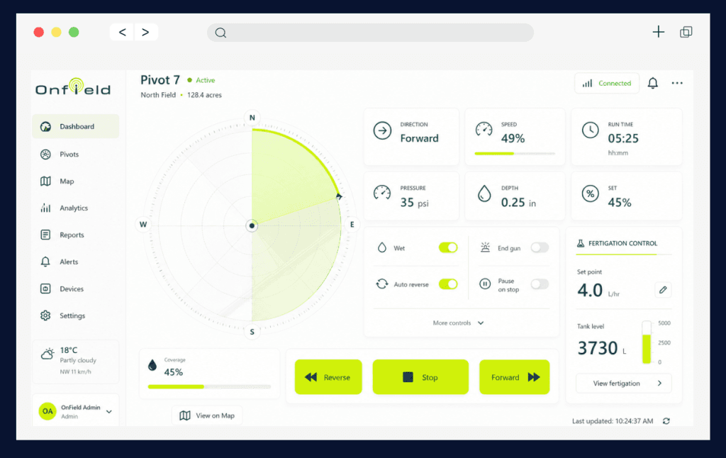The image size is (726, 458).
Task: Enable the Pause on stop toggle
Action: coord(540,284)
